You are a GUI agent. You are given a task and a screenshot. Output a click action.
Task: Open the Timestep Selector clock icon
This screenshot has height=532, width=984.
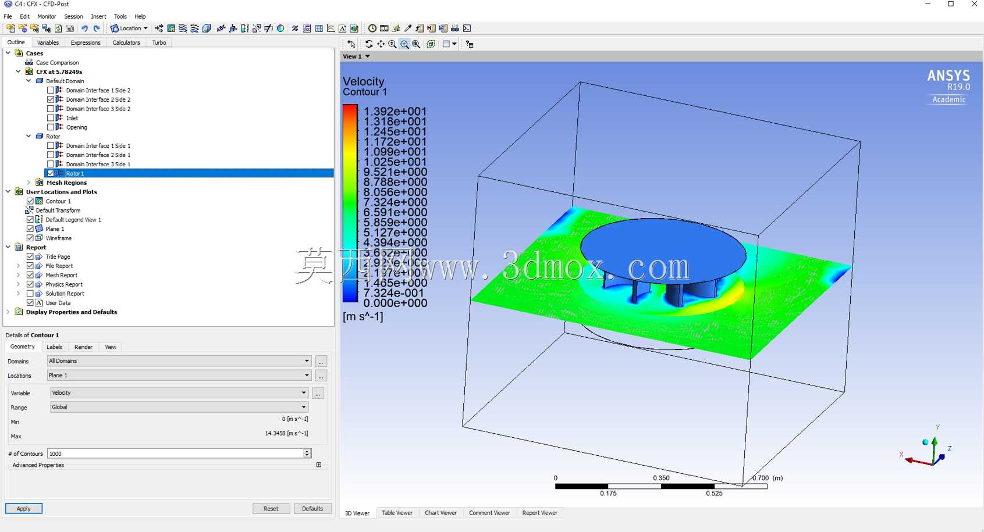coord(372,28)
